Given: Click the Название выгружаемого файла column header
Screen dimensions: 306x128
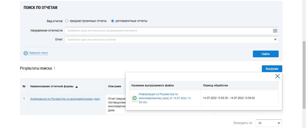Looking at the screenshot, I should (153, 86).
